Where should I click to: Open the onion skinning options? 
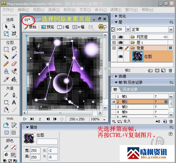(114, 121)
